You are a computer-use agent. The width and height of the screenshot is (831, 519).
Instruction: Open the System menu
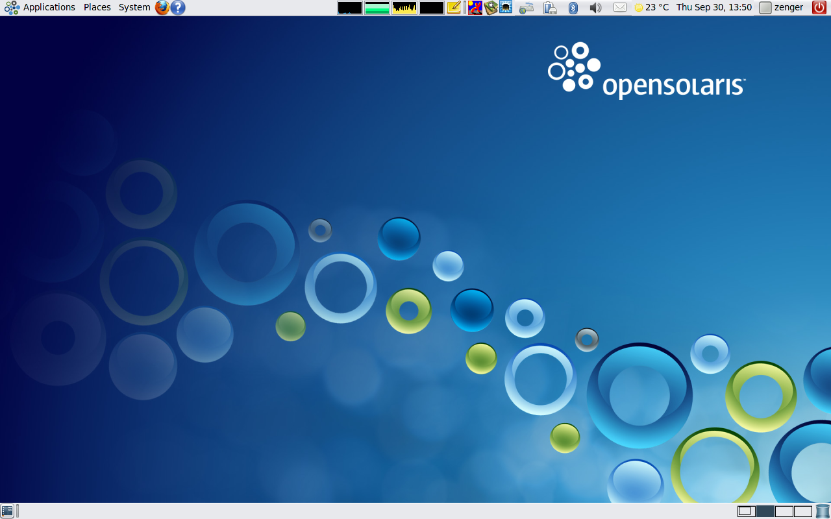point(134,7)
